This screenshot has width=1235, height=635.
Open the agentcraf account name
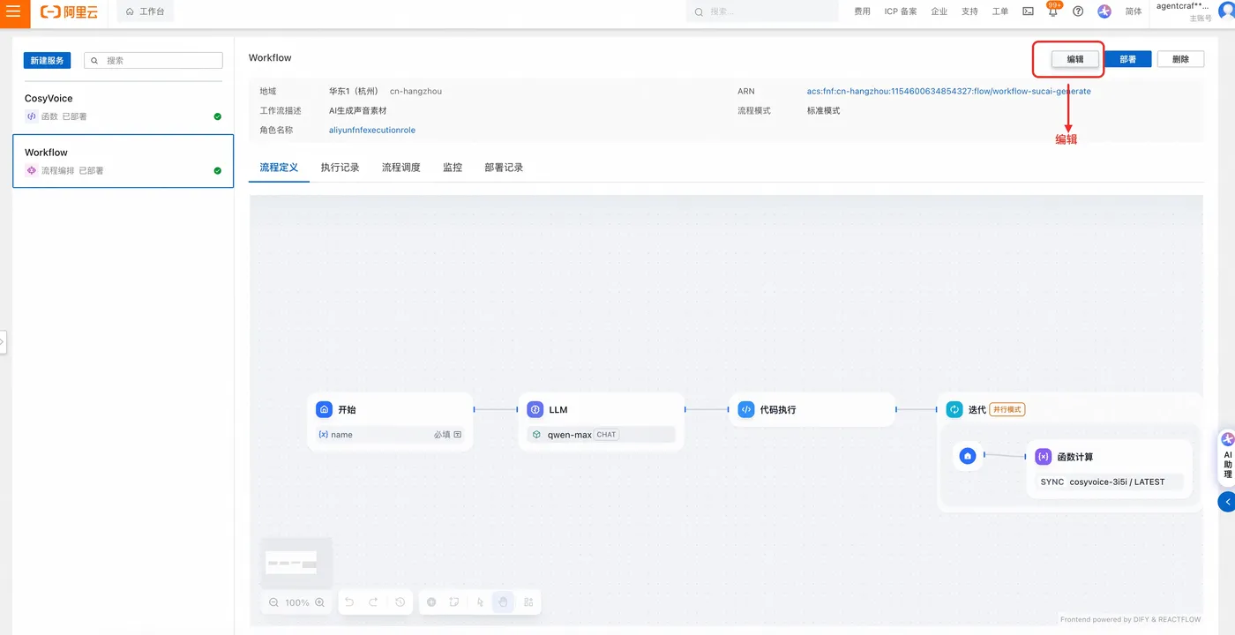coord(1183,6)
